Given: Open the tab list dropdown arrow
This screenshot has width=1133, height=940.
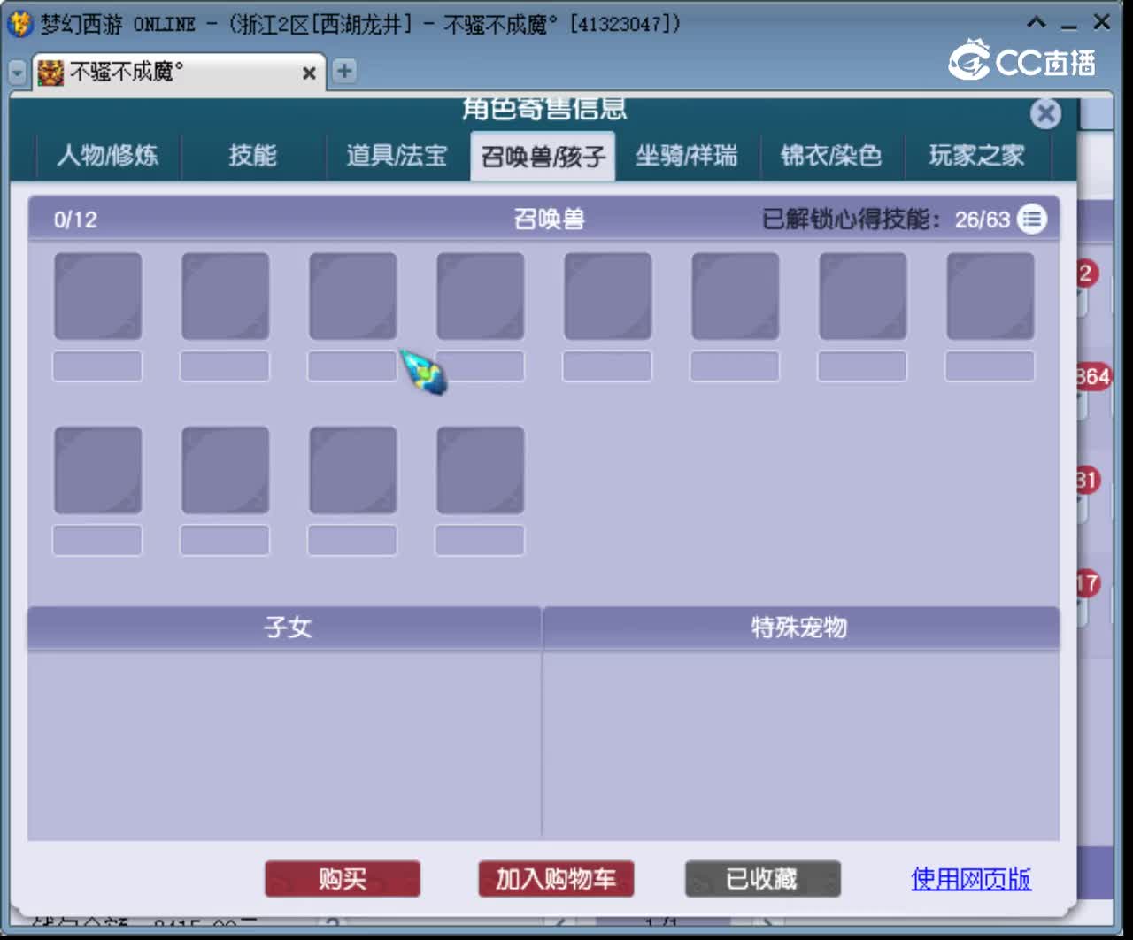Looking at the screenshot, I should coord(18,73).
